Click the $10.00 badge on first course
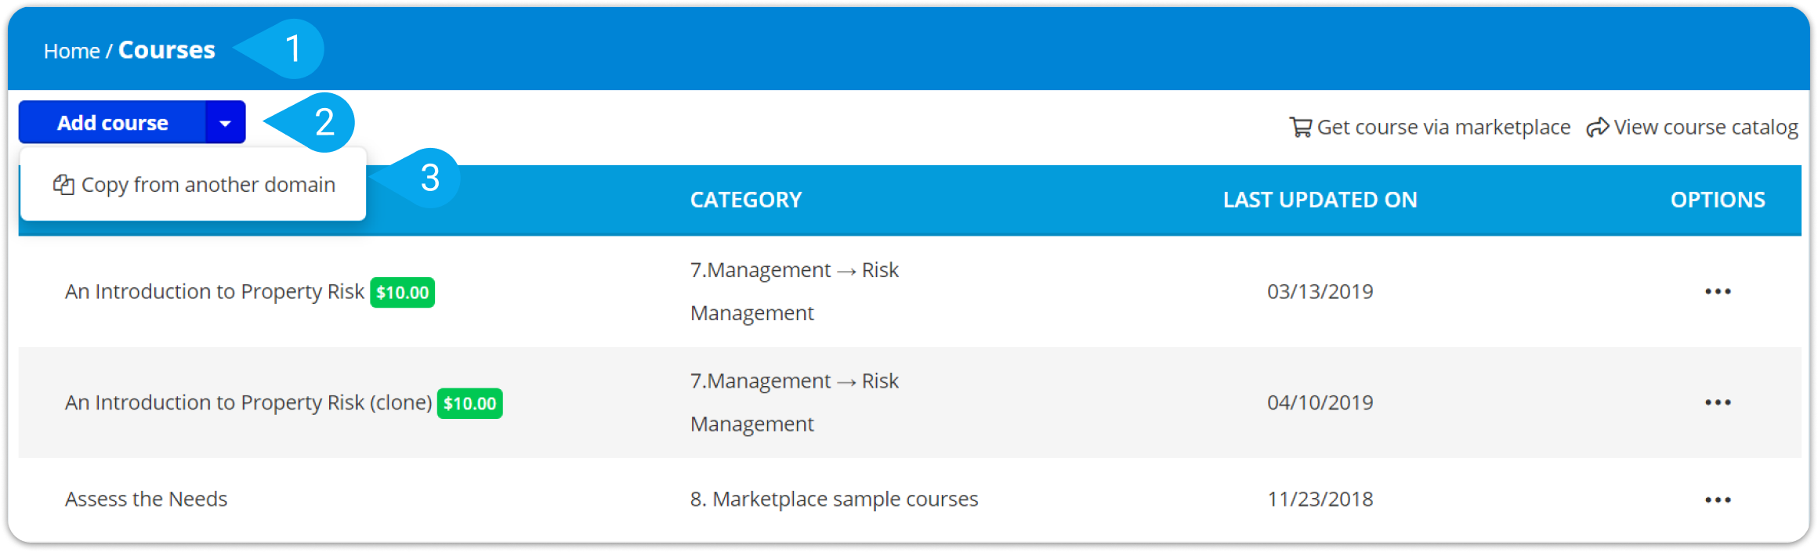This screenshot has height=552, width=1818. (x=402, y=292)
